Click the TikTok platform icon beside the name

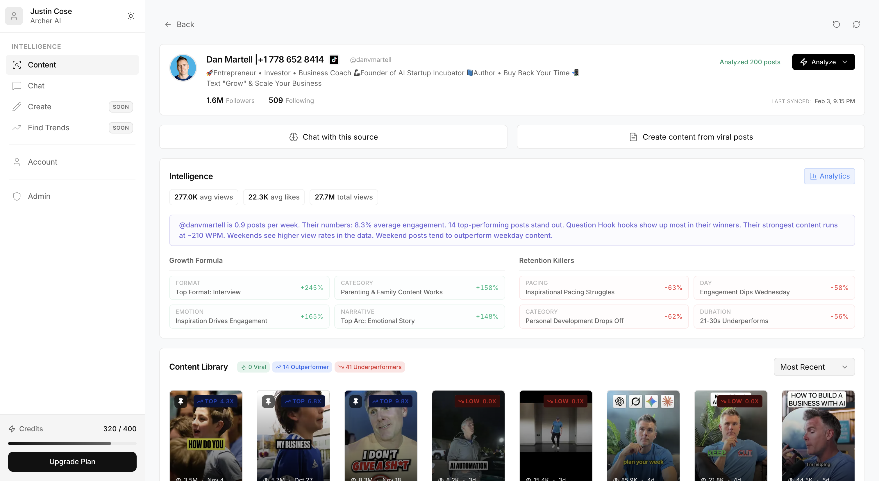[x=334, y=60]
